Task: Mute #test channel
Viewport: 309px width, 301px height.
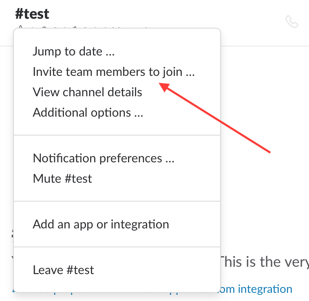Action: pyautogui.click(x=62, y=178)
